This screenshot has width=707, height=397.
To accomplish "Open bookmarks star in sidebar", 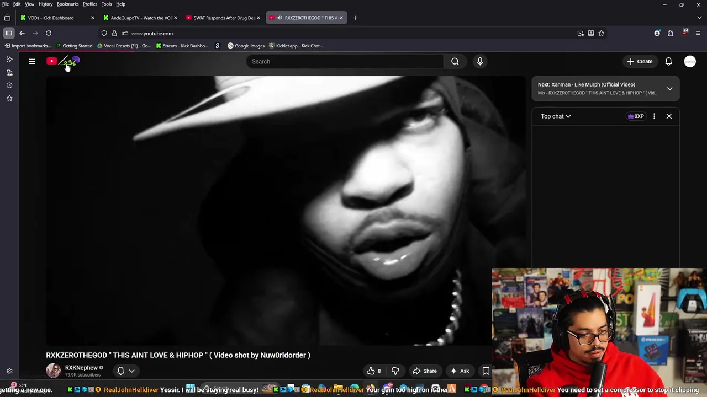I will (9, 98).
